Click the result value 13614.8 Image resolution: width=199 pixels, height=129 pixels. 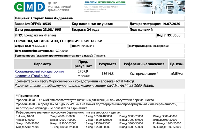(x=108, y=74)
